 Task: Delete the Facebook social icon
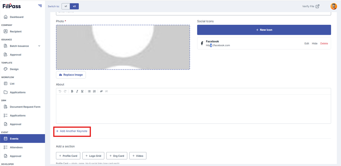[324, 44]
